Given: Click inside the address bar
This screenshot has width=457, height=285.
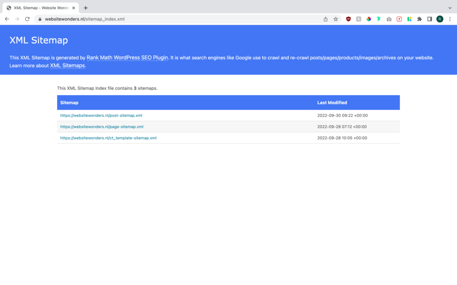Looking at the screenshot, I should [134, 19].
